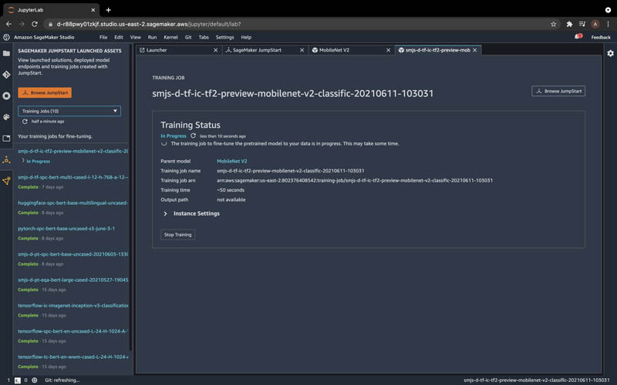Click the Amazon SageMaker Studio logo icon
Screen dimensions: 617x385
[x=6, y=37]
